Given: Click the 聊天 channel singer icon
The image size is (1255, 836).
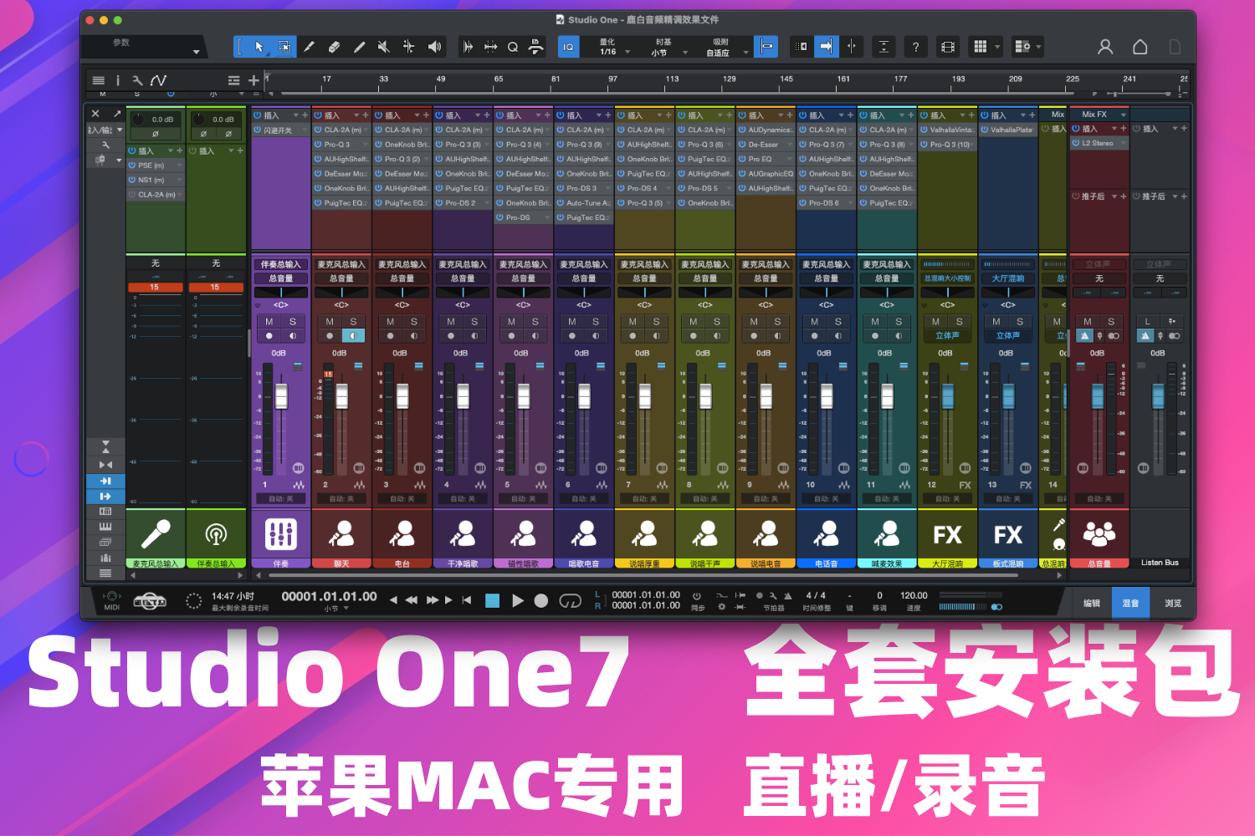Looking at the screenshot, I should [x=341, y=533].
